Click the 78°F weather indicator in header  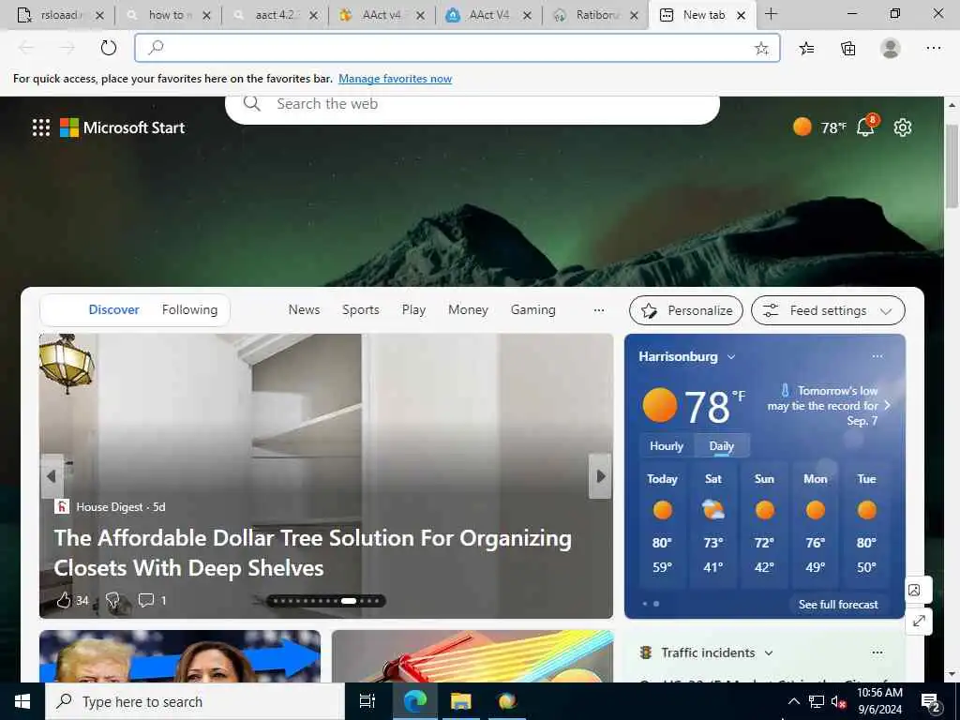click(x=819, y=127)
